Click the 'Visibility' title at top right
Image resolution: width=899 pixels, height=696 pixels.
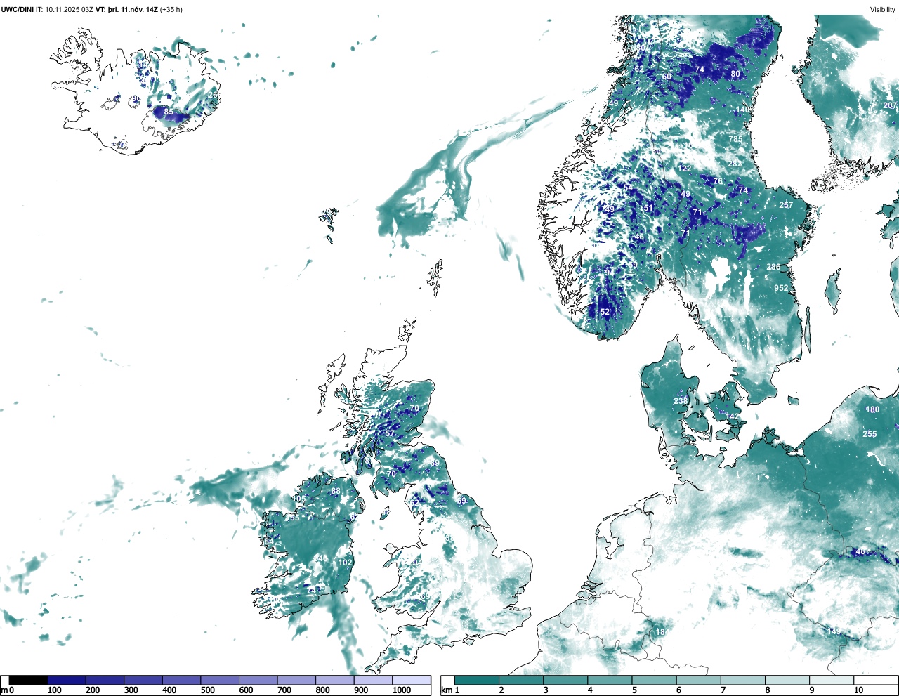point(883,10)
